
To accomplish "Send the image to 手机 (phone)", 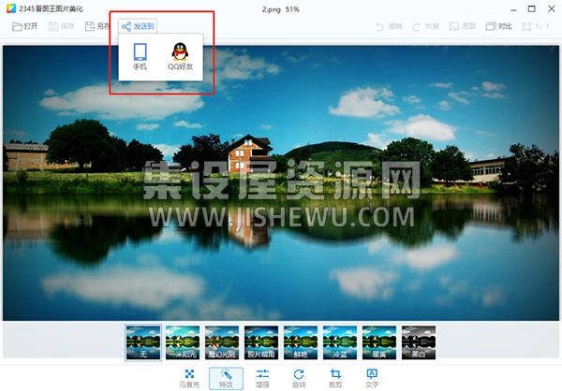I will tap(140, 56).
